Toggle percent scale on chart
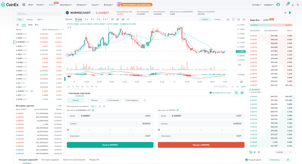 (x=233, y=87)
